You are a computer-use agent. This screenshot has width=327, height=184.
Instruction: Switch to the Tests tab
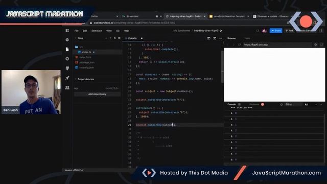click(247, 38)
